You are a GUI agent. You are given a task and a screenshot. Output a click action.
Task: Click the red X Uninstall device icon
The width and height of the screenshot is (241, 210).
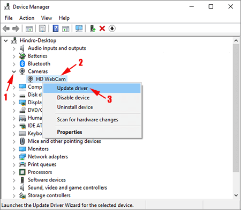pyautogui.click(x=102, y=28)
